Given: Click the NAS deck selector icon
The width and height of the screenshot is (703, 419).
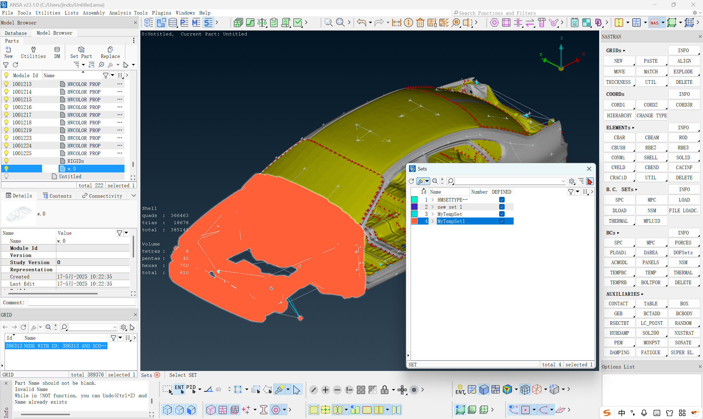Looking at the screenshot, I should coord(654,23).
